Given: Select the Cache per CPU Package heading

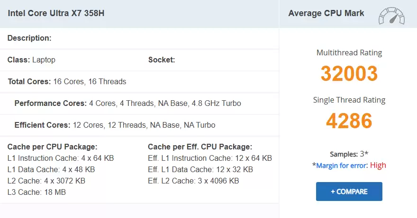Looking at the screenshot, I should pyautogui.click(x=52, y=147).
